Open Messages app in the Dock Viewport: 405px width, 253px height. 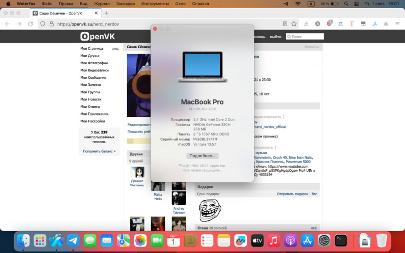[x=90, y=241]
